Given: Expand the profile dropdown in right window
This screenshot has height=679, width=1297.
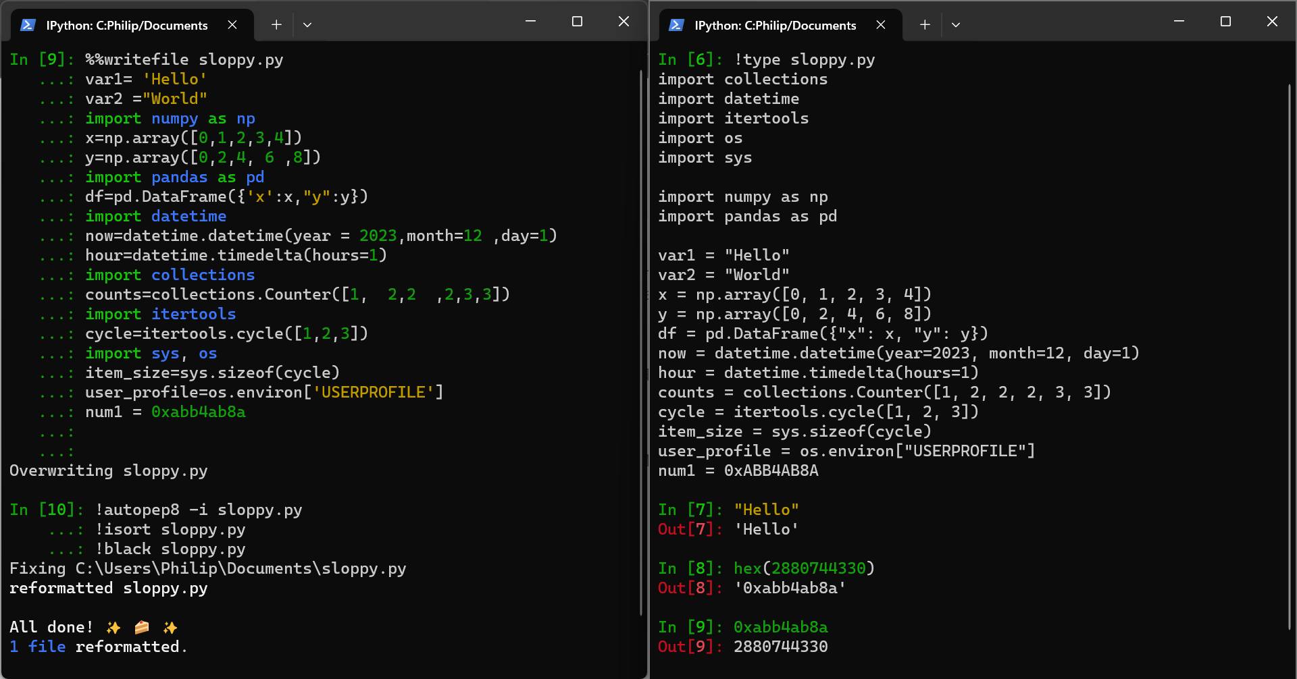Looking at the screenshot, I should click(956, 25).
